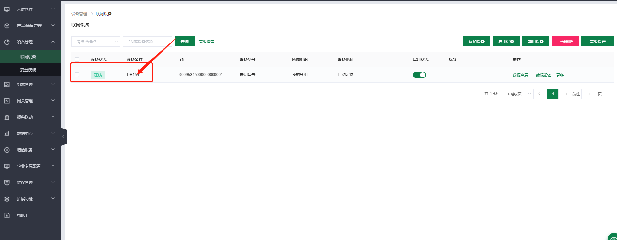Expand the 大屏管理 menu chevron
Screen dimensions: 617x240
pyautogui.click(x=53, y=9)
